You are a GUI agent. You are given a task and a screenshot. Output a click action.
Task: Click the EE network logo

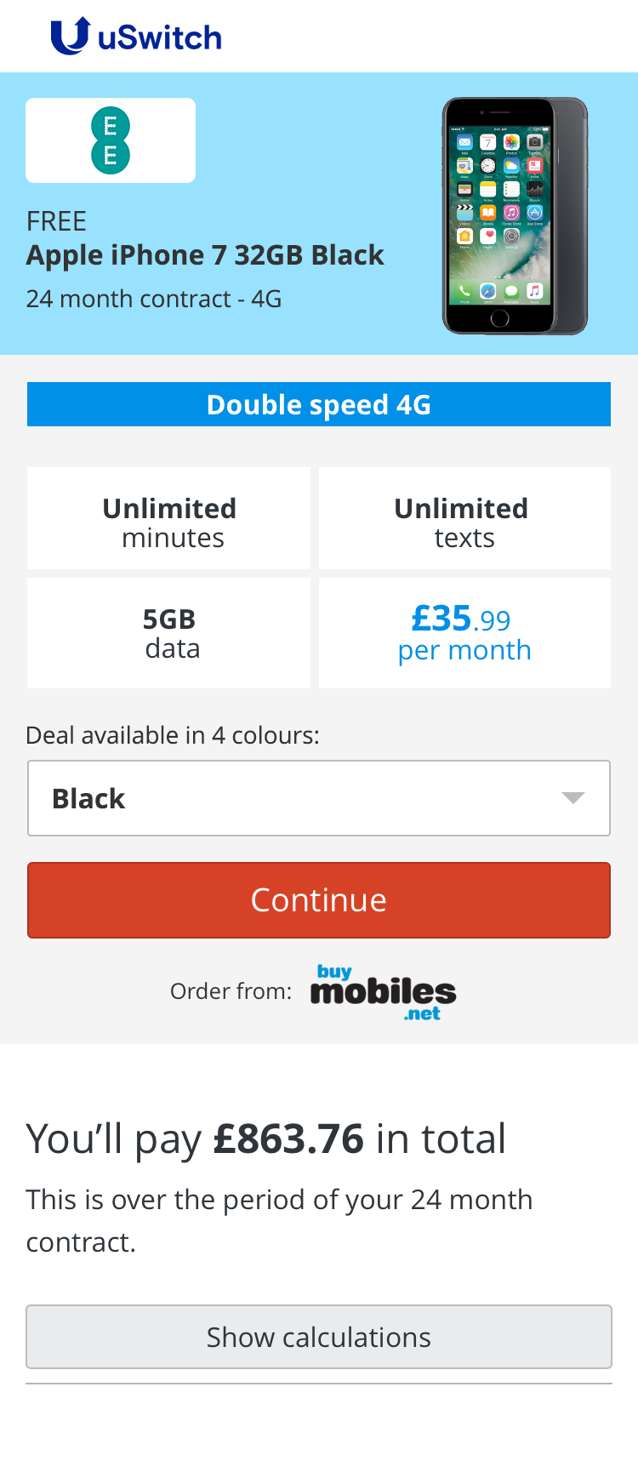click(x=111, y=140)
